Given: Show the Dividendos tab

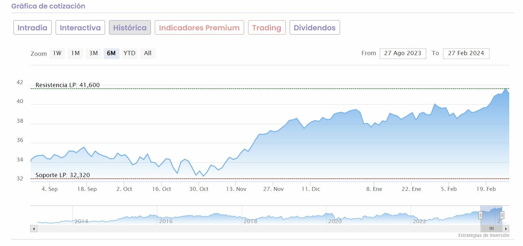Looking at the screenshot, I should (315, 28).
